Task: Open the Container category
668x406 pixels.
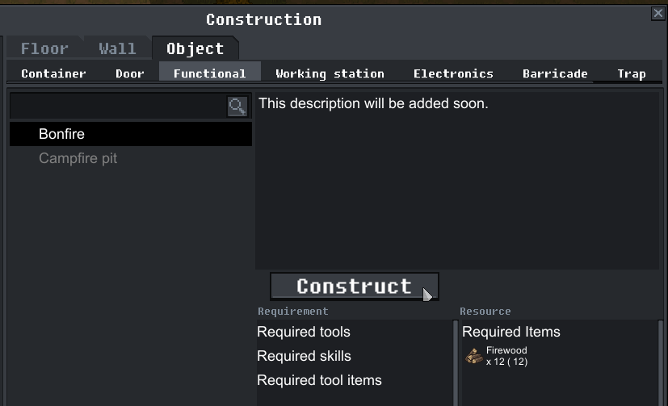Action: [x=53, y=73]
